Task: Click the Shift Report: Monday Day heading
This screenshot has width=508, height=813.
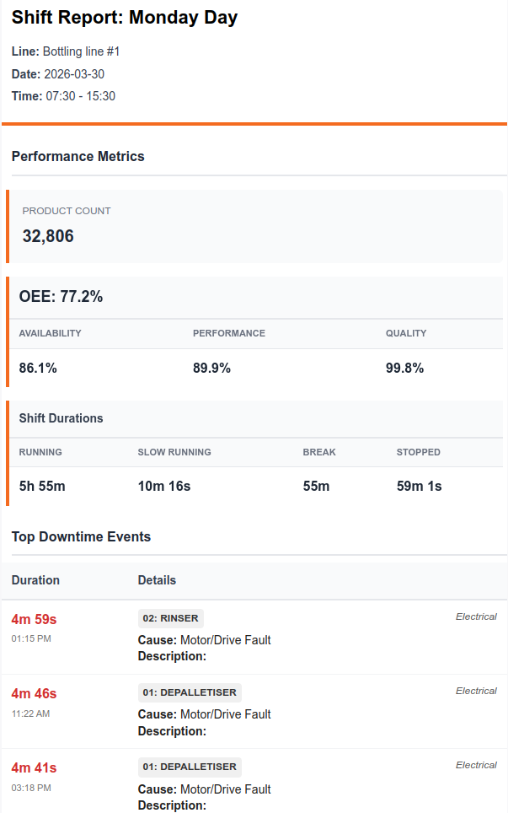Action: [x=125, y=18]
